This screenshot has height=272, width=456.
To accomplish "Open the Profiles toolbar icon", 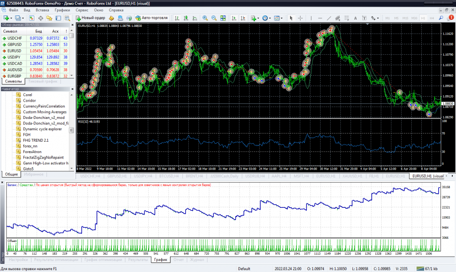I will (x=18, y=18).
